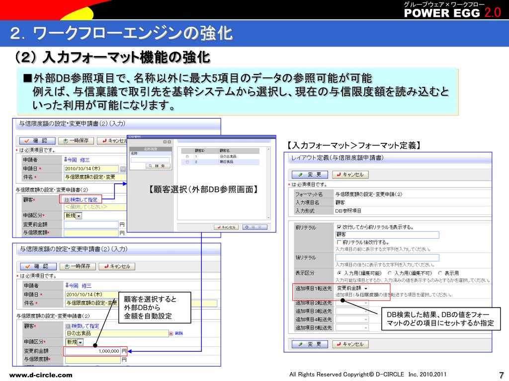Click the www.d-circle.com text in the footer
Viewport: 509px width, 381px height.
point(41,375)
